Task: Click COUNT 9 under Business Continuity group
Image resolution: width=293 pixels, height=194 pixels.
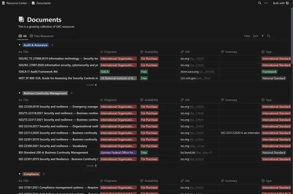Action: click(x=91, y=166)
